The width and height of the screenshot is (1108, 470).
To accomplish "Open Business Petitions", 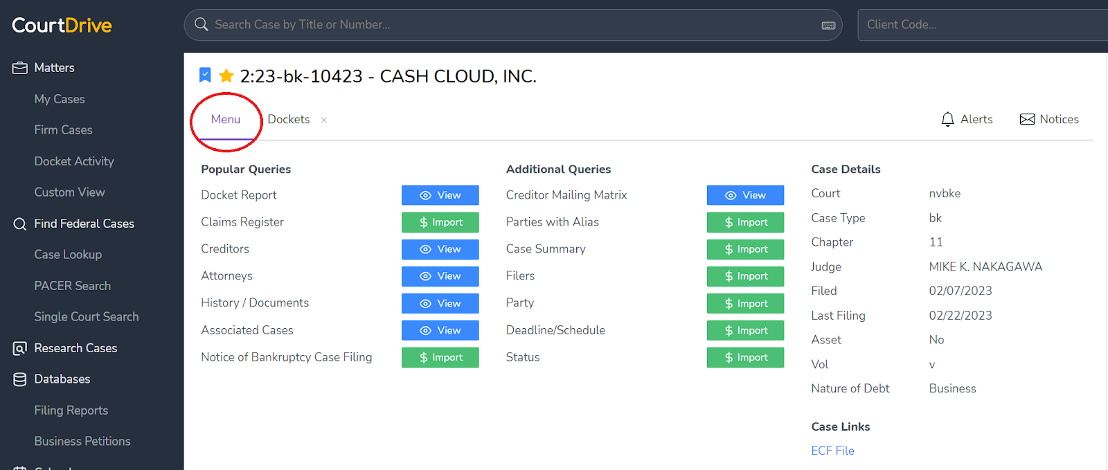I will pos(82,441).
